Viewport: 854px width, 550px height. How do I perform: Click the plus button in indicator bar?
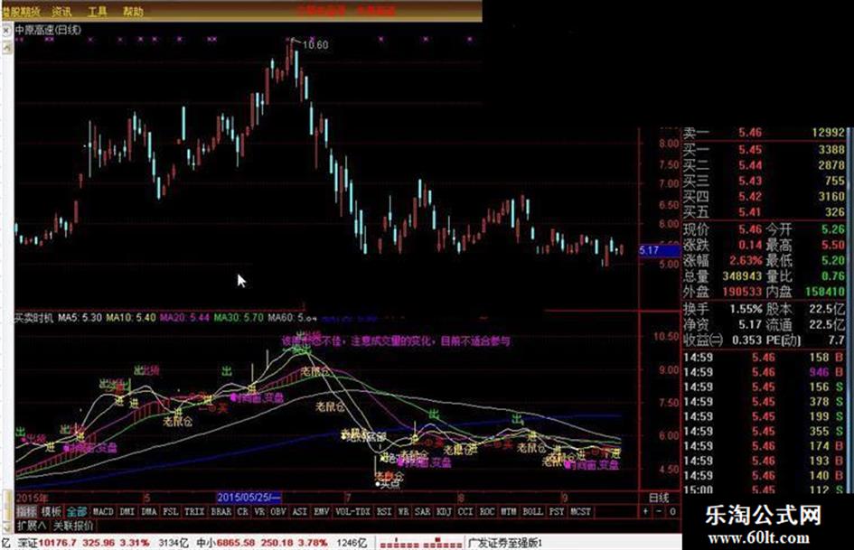[x=645, y=511]
